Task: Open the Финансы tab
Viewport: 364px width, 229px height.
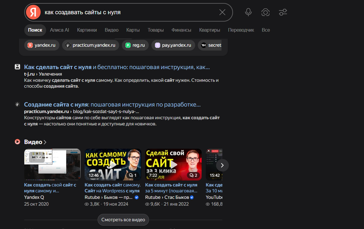Action: pyautogui.click(x=181, y=30)
